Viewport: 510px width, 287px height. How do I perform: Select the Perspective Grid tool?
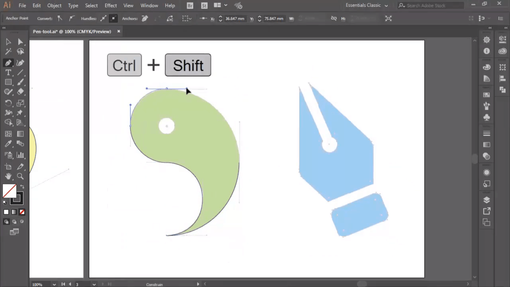(x=20, y=123)
